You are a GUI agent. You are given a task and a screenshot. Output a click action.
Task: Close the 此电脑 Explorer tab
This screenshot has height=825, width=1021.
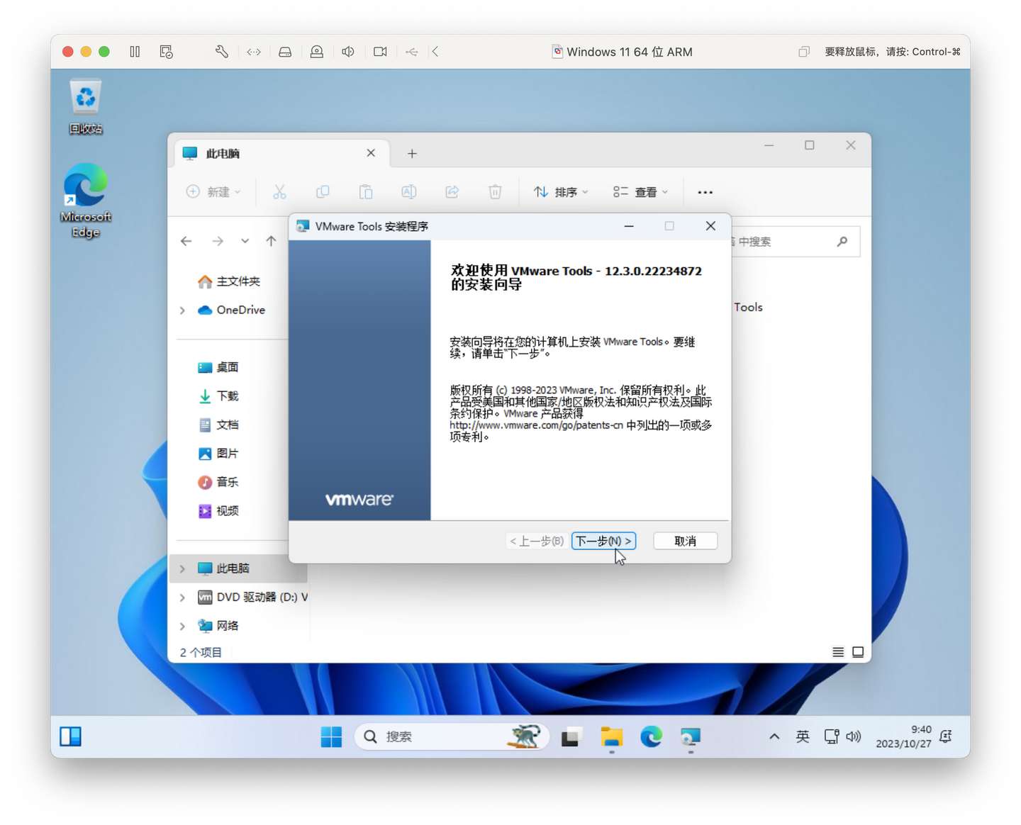(371, 153)
